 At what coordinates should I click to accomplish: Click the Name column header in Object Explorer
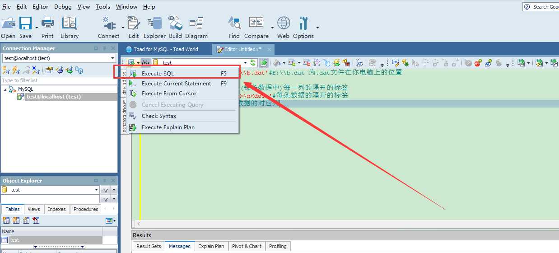(x=51, y=231)
